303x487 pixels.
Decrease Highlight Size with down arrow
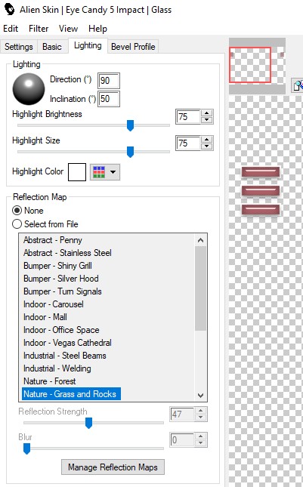click(x=207, y=146)
